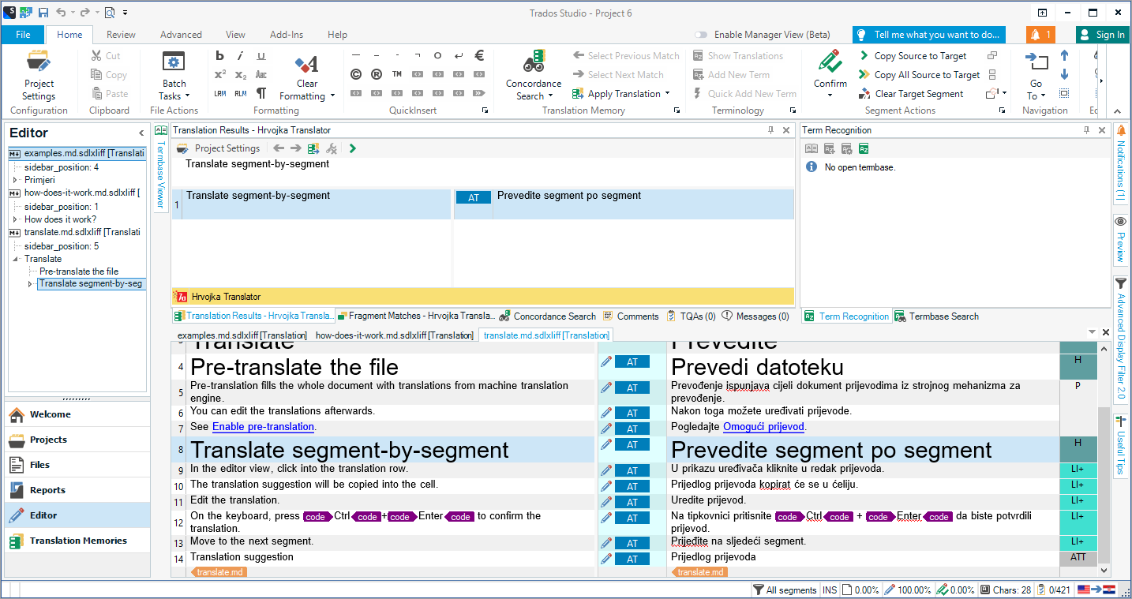
Task: Collapse the Editor navigation pane chevron
Action: [x=141, y=133]
